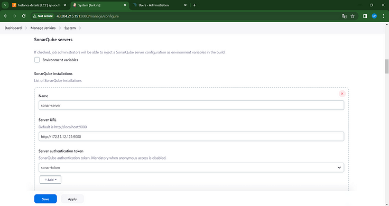Click the favicon of the Jenkins tab
The image size is (389, 206).
75,5
